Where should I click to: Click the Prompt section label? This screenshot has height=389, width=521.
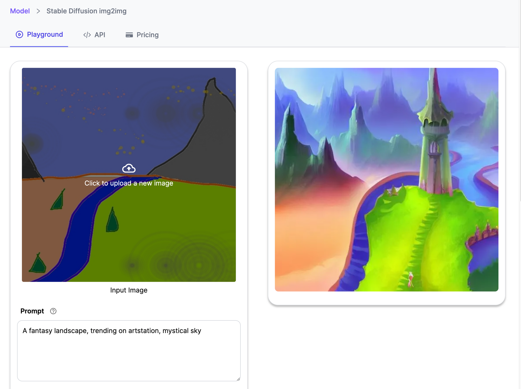[x=32, y=311]
